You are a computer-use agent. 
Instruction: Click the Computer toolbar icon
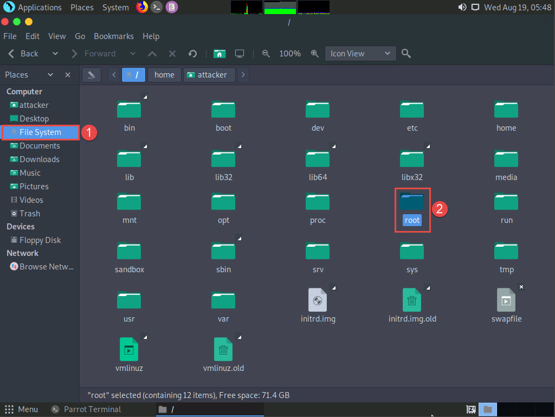pos(240,54)
